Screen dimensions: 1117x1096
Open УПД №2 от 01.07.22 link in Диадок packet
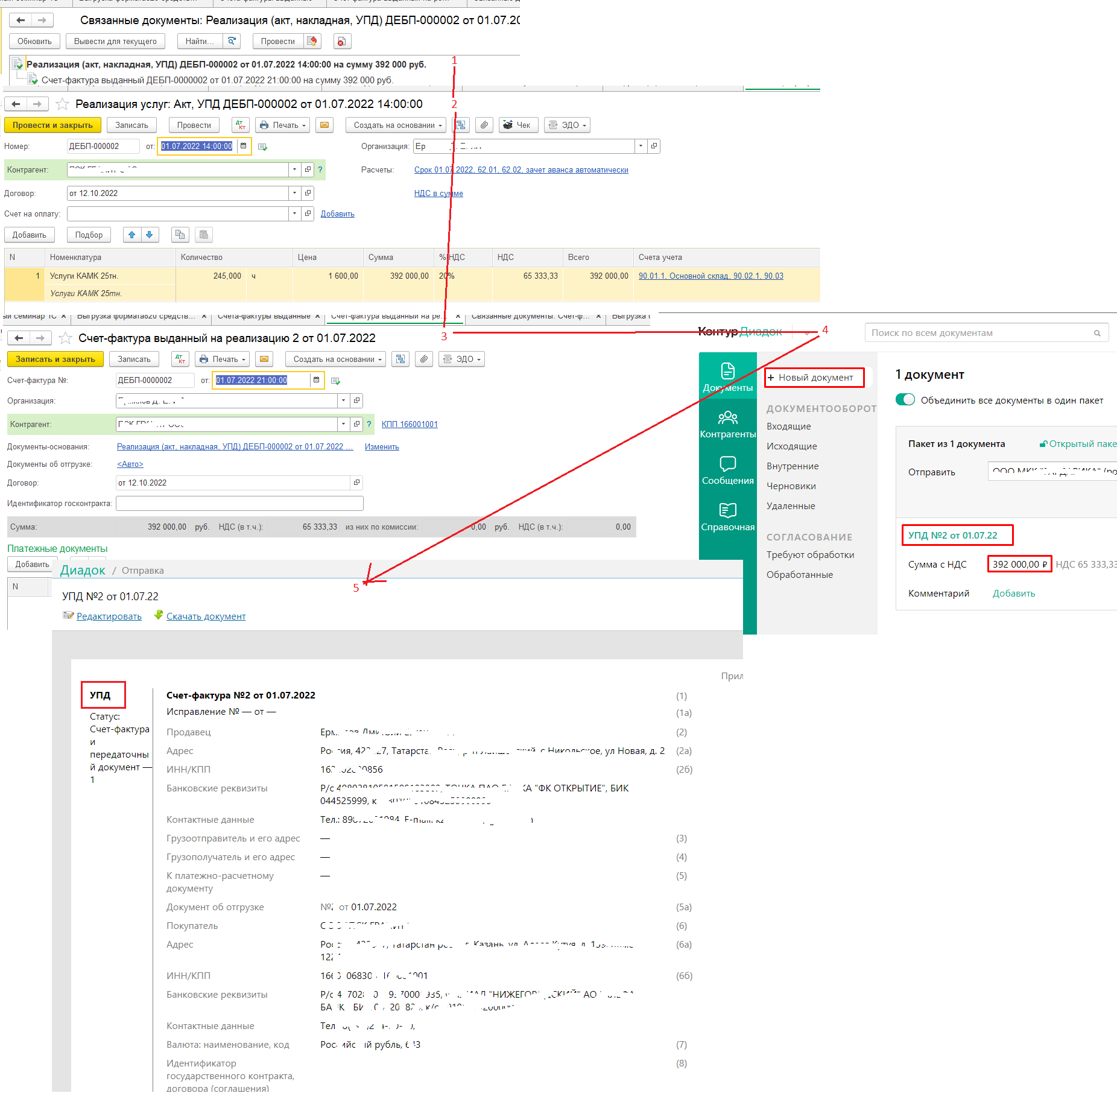coord(952,536)
